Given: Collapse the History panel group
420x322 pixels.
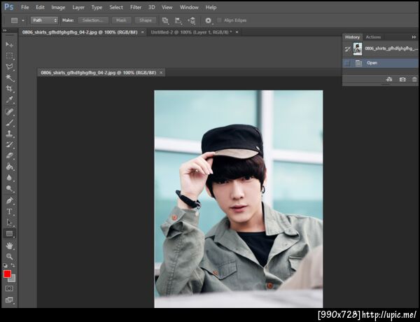Looking at the screenshot, I should point(414,37).
